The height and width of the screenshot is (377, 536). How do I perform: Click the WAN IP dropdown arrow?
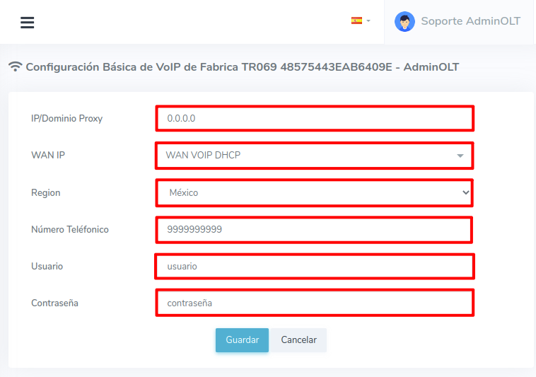point(460,156)
